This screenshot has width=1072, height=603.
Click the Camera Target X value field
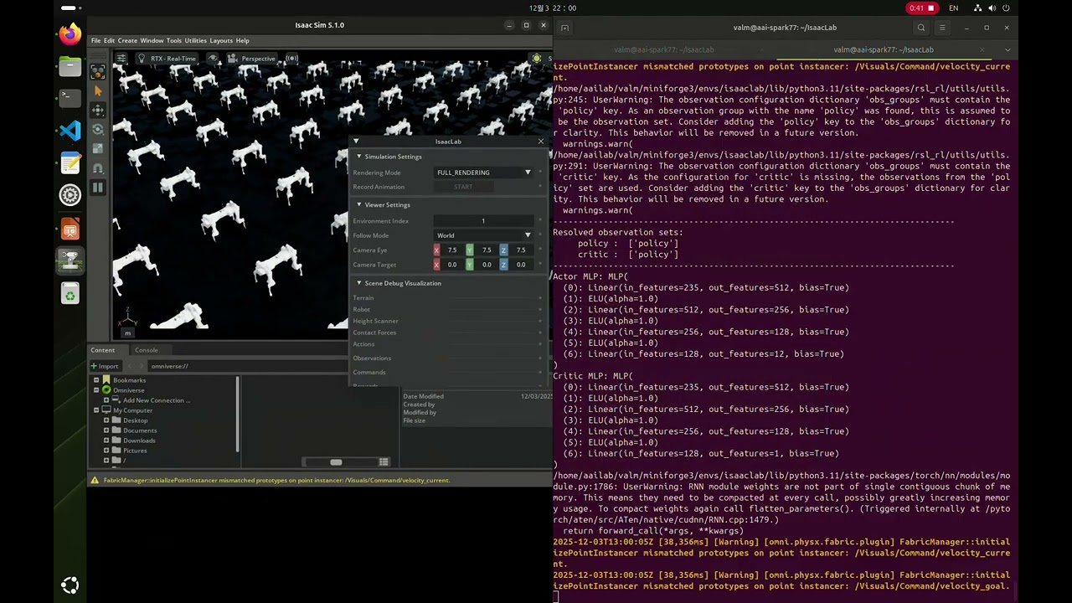[x=452, y=265]
